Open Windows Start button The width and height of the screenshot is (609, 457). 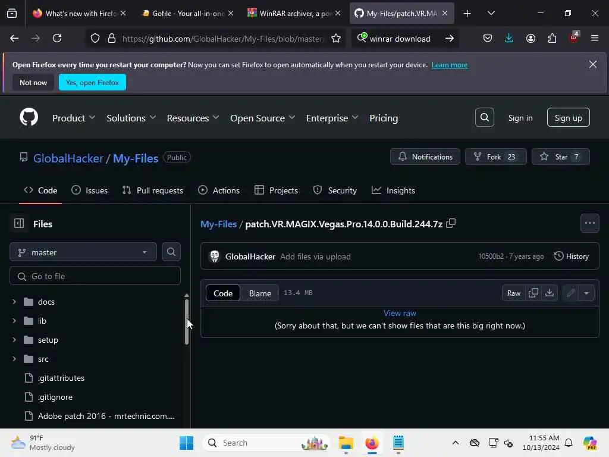[186, 443]
